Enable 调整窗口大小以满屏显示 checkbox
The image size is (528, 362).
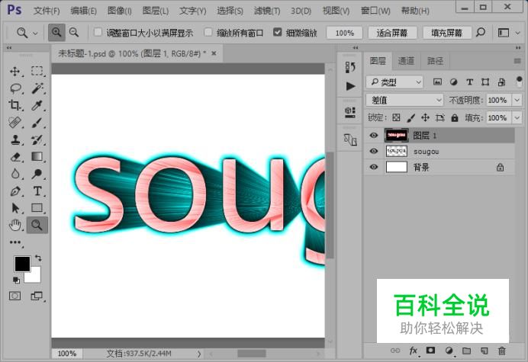pyautogui.click(x=98, y=32)
